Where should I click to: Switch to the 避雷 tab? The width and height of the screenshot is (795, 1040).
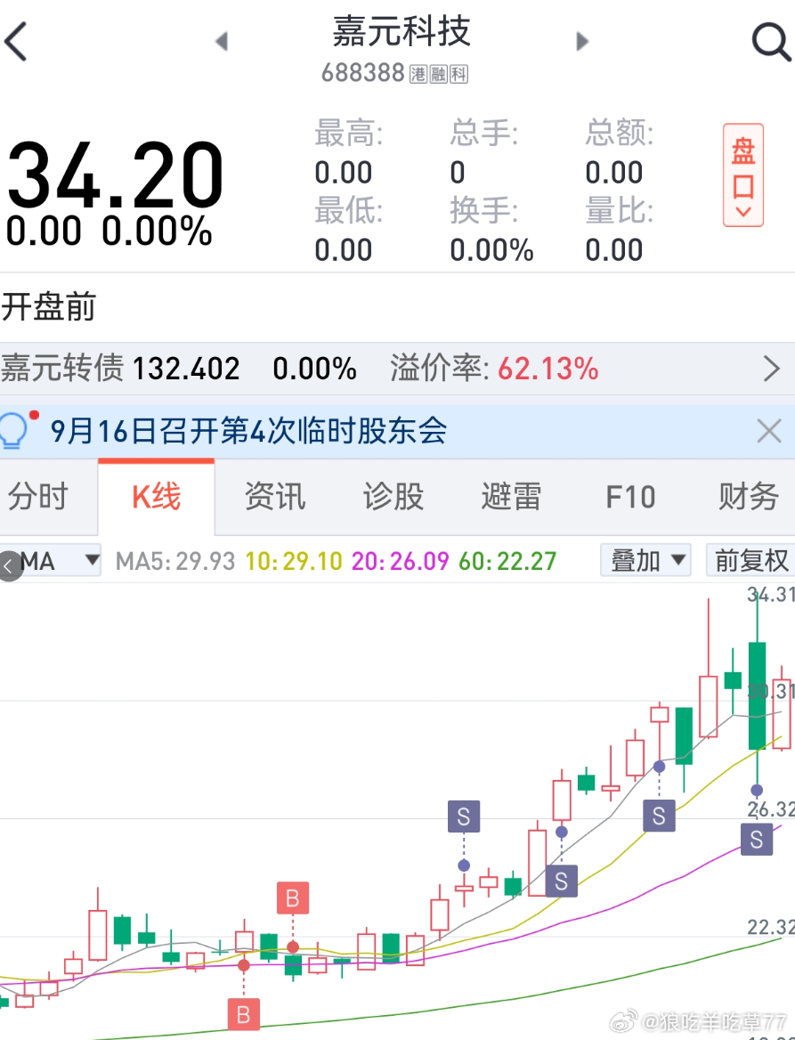[511, 497]
